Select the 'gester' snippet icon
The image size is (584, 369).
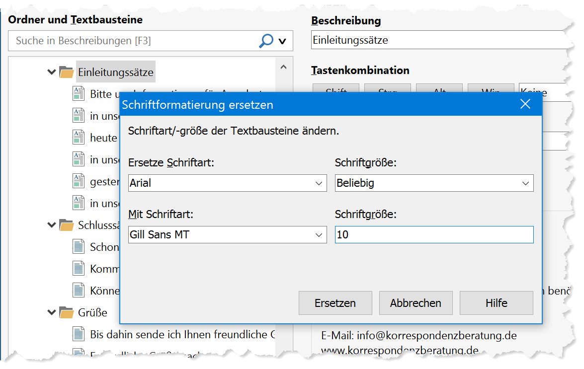(78, 182)
